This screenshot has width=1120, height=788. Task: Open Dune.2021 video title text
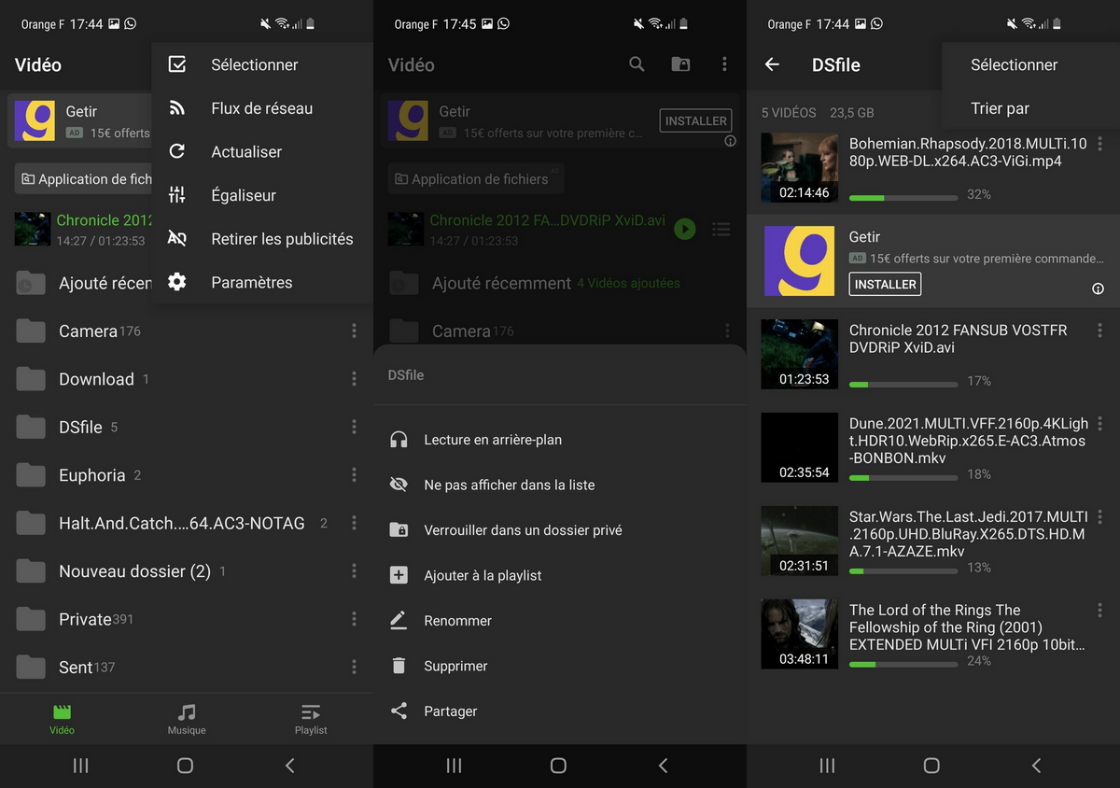click(968, 441)
